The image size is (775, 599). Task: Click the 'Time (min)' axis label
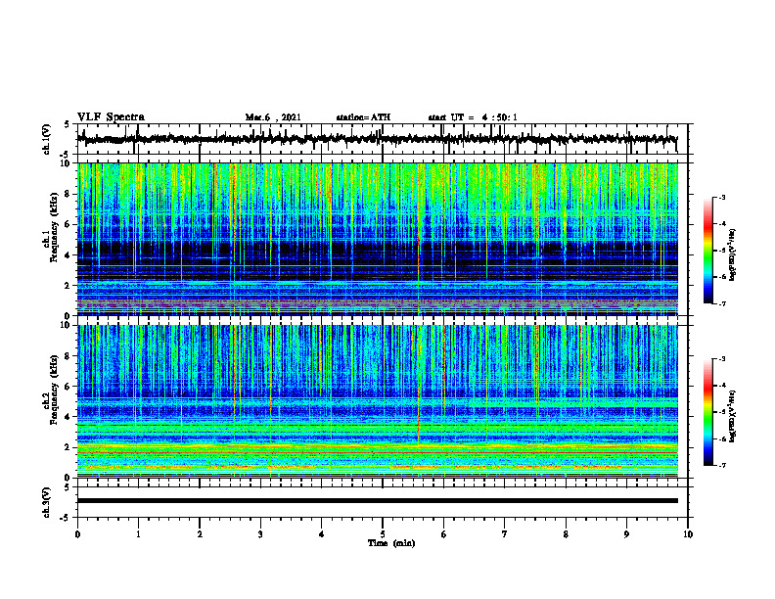point(391,543)
